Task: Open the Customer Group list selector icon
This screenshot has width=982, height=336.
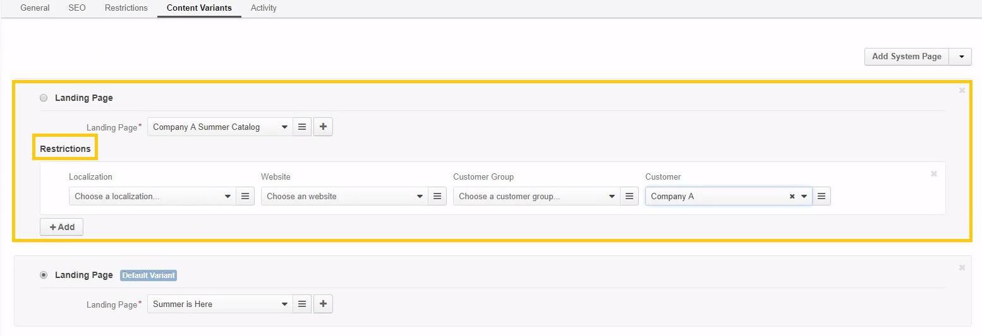Action: click(629, 196)
